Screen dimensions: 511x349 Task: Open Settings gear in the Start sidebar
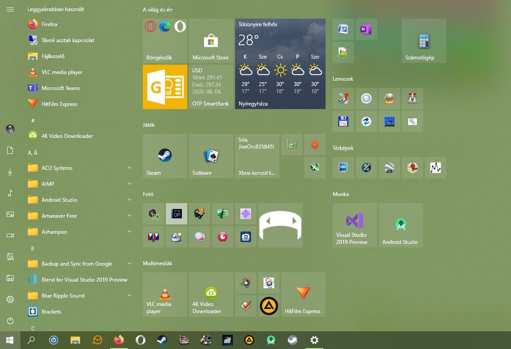[x=10, y=299]
